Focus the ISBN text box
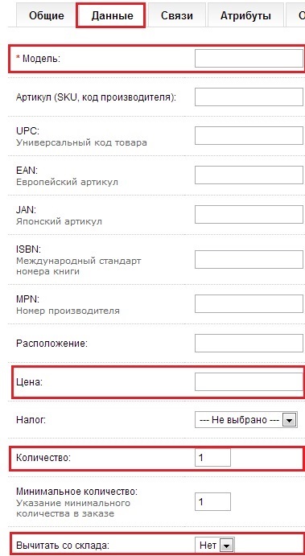305x556 pixels. tap(249, 262)
